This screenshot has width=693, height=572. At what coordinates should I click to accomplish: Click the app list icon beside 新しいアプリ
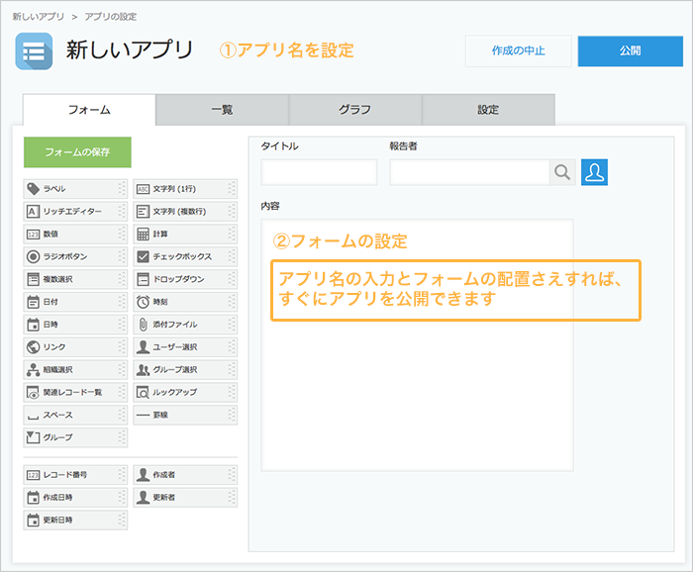(x=34, y=51)
